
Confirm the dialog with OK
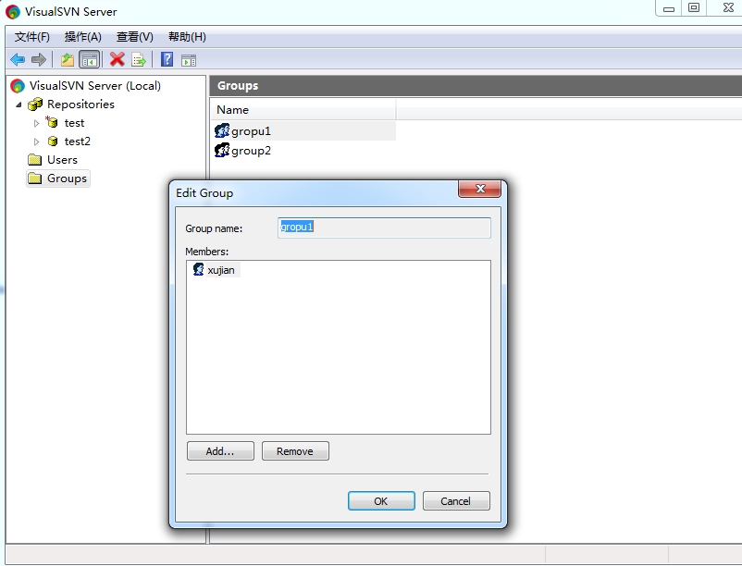(x=381, y=500)
